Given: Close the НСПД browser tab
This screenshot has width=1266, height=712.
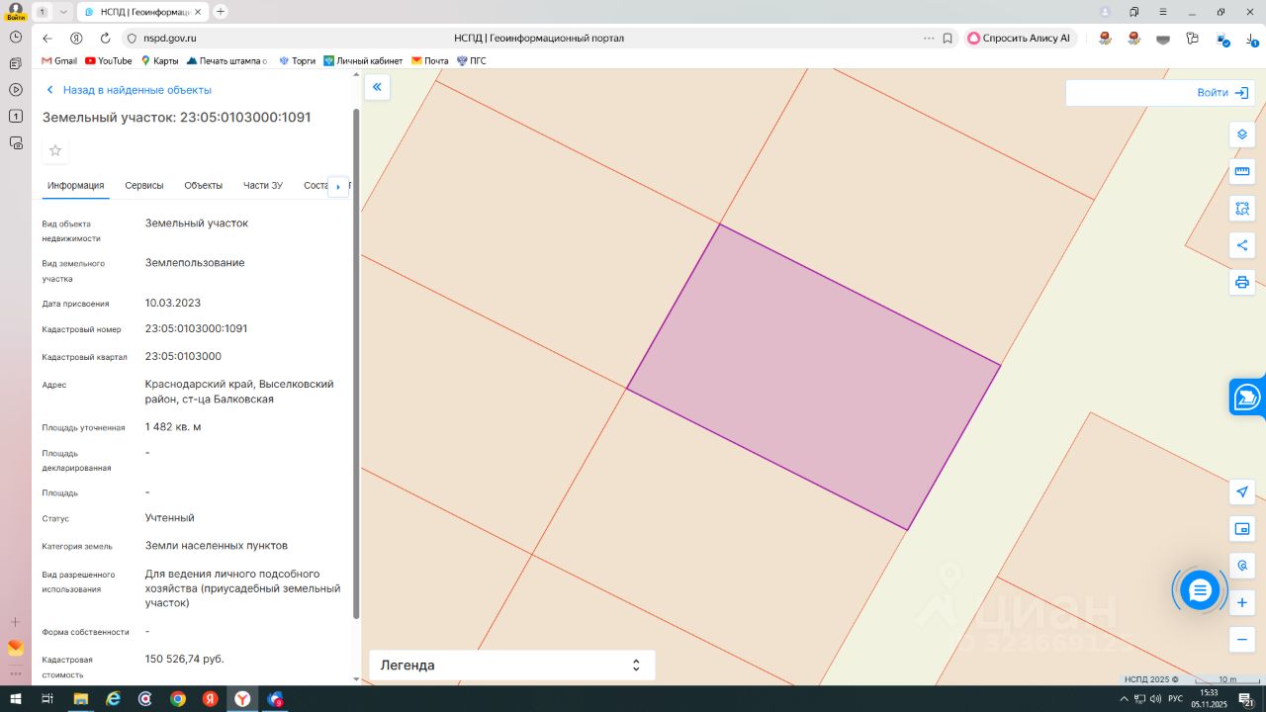Looking at the screenshot, I should coord(198,12).
